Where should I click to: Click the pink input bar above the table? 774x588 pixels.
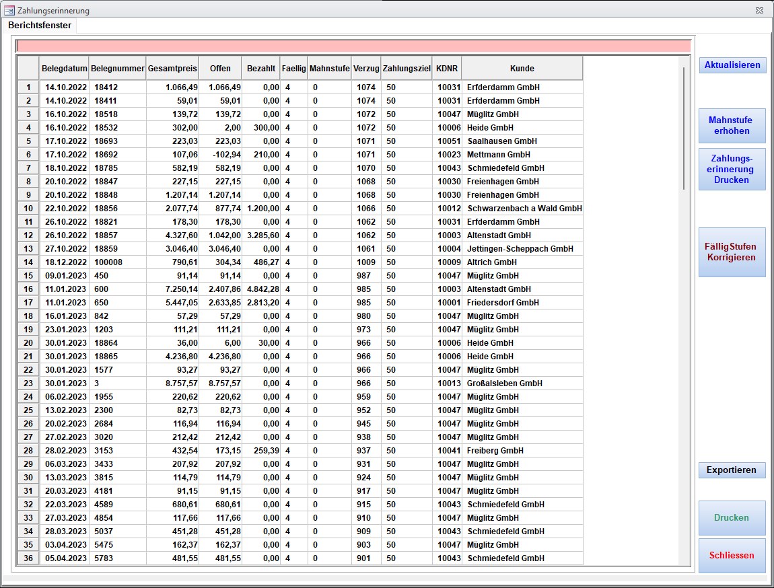pyautogui.click(x=353, y=46)
